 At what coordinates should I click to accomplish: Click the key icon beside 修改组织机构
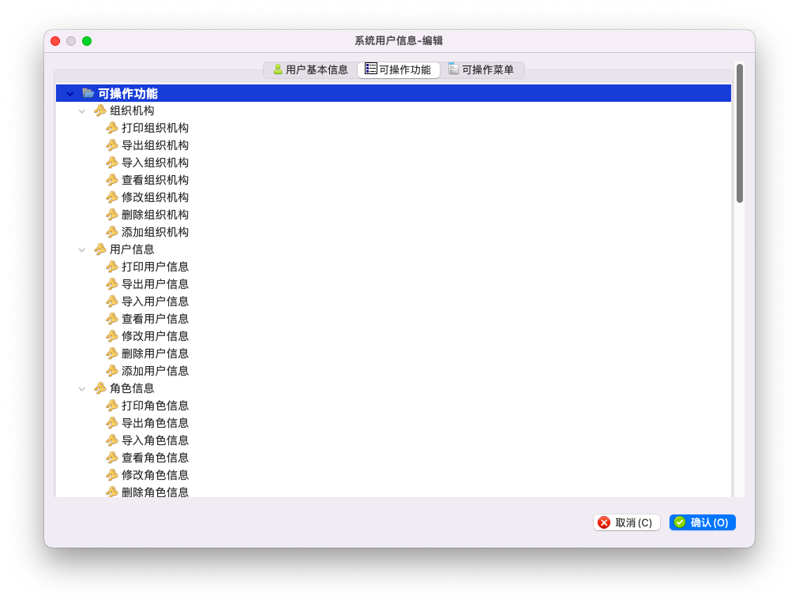pyautogui.click(x=112, y=197)
